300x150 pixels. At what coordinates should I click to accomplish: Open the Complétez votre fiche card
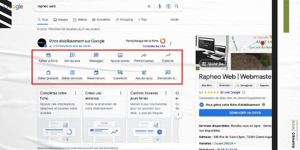tap(59, 115)
